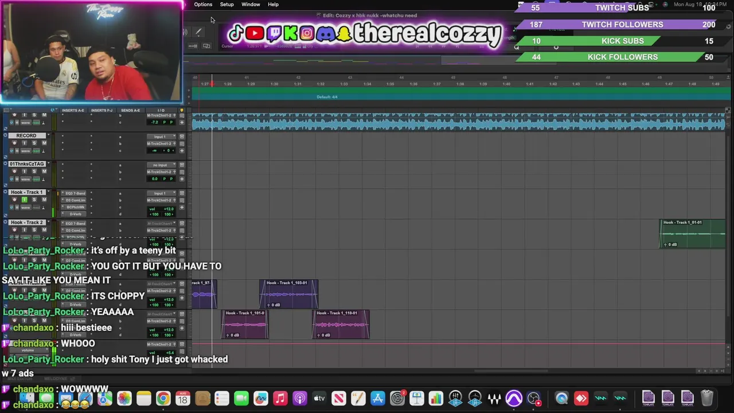Open the Help menu

click(273, 5)
